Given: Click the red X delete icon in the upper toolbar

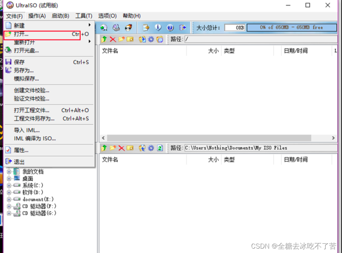Looking at the screenshot, I should pyautogui.click(x=113, y=39).
